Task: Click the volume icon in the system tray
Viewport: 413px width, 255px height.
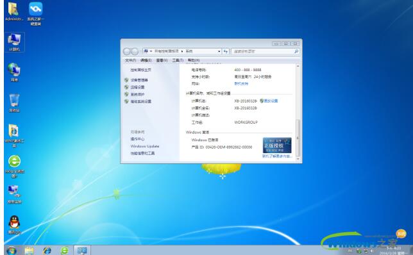Action: click(x=372, y=251)
